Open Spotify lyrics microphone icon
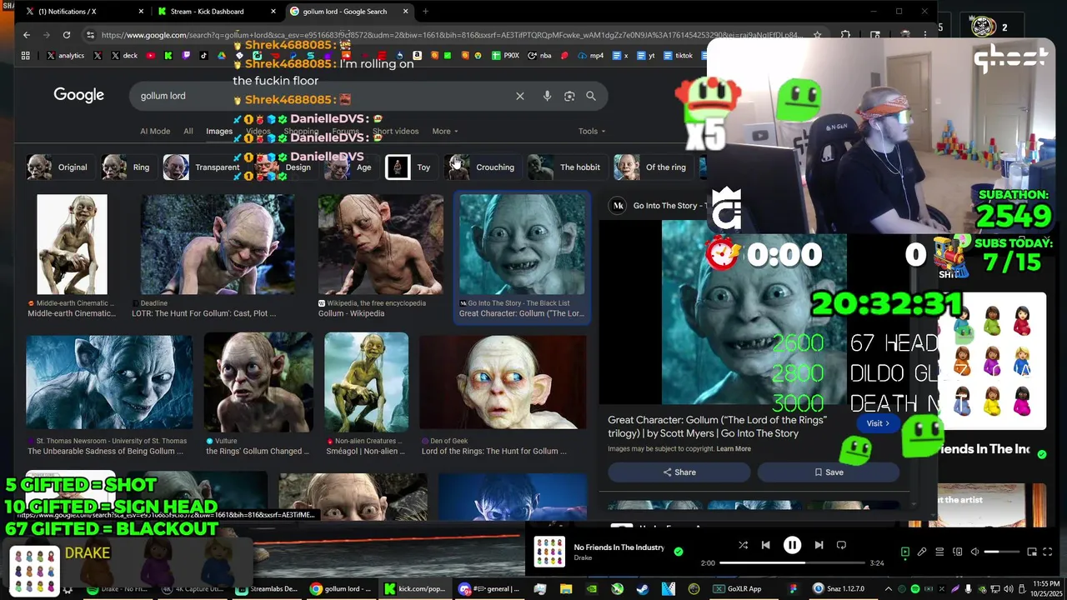Image resolution: width=1067 pixels, height=600 pixels. coord(922,552)
